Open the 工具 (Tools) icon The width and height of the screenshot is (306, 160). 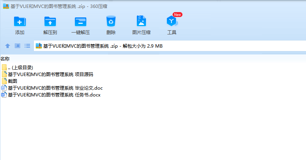point(172,21)
